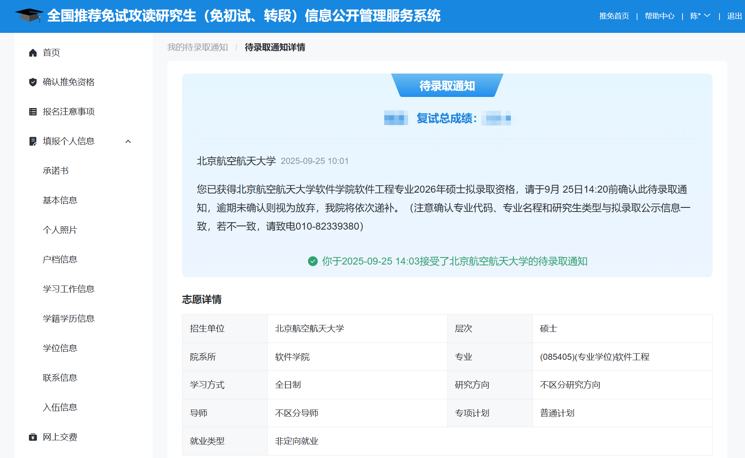The width and height of the screenshot is (745, 458).
Task: Click the document icon next to 报名注意事项
Action: pyautogui.click(x=33, y=111)
